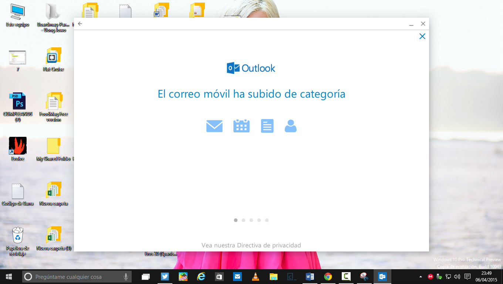Open the Windows Store taskbar icon
Screen dimensions: 503x284
[x=219, y=277]
